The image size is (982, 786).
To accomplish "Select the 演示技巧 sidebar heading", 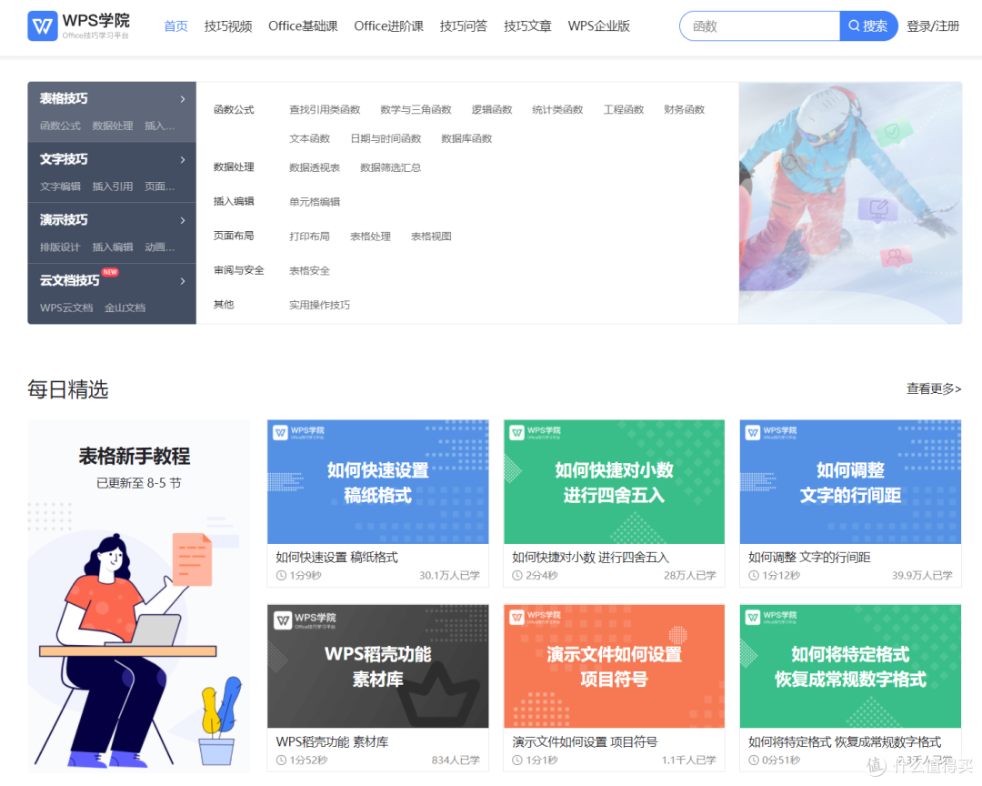I will click(x=64, y=220).
